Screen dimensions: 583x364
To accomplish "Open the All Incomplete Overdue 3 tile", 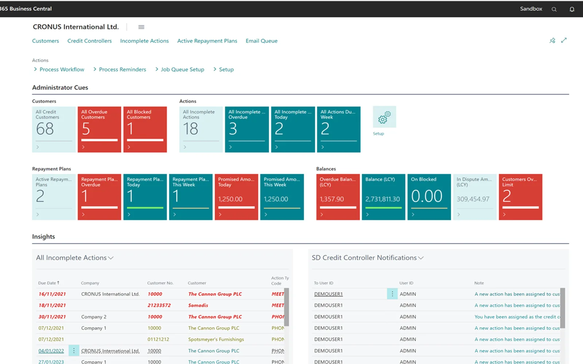I will pos(247,129).
